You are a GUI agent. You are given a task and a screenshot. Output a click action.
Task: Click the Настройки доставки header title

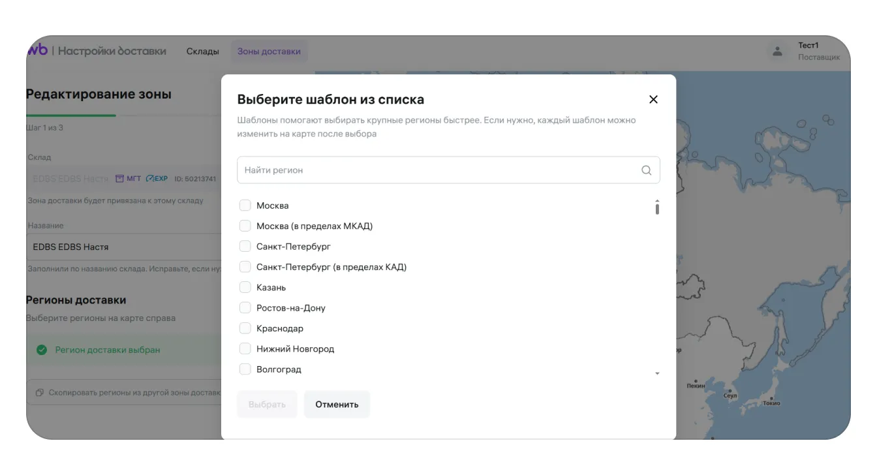point(112,51)
